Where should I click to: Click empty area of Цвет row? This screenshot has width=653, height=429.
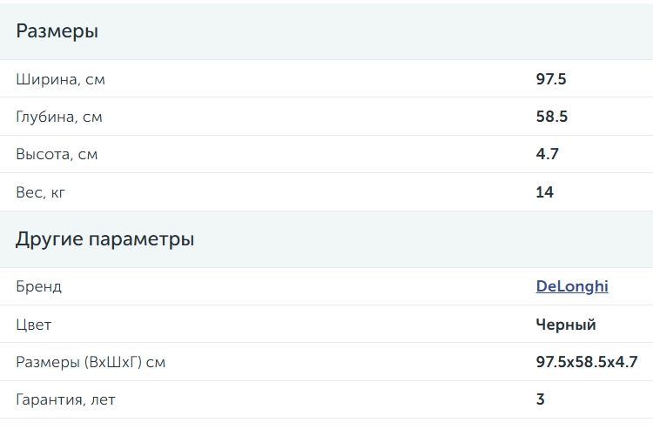tap(292, 325)
